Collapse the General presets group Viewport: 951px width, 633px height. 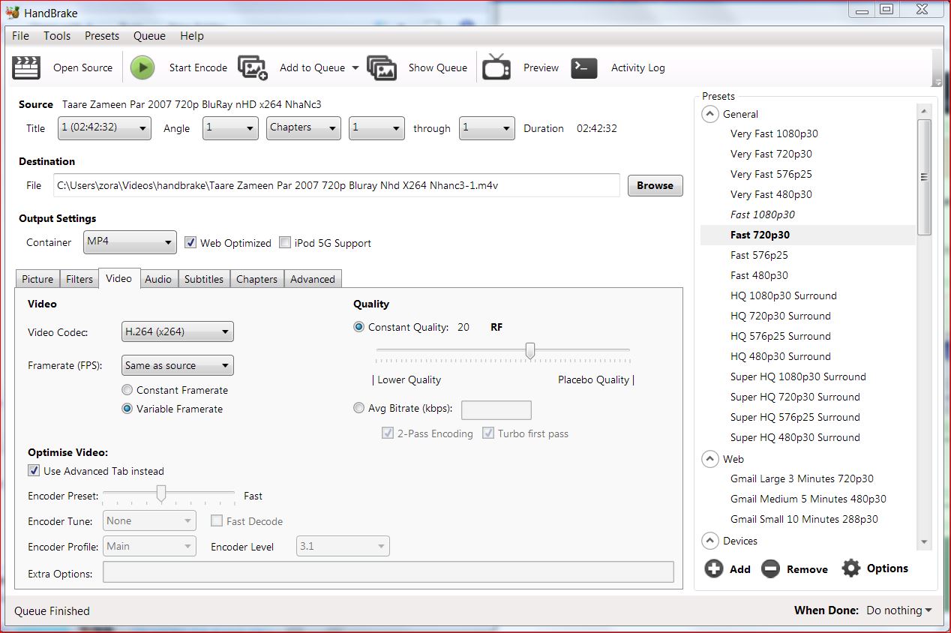pyautogui.click(x=709, y=114)
